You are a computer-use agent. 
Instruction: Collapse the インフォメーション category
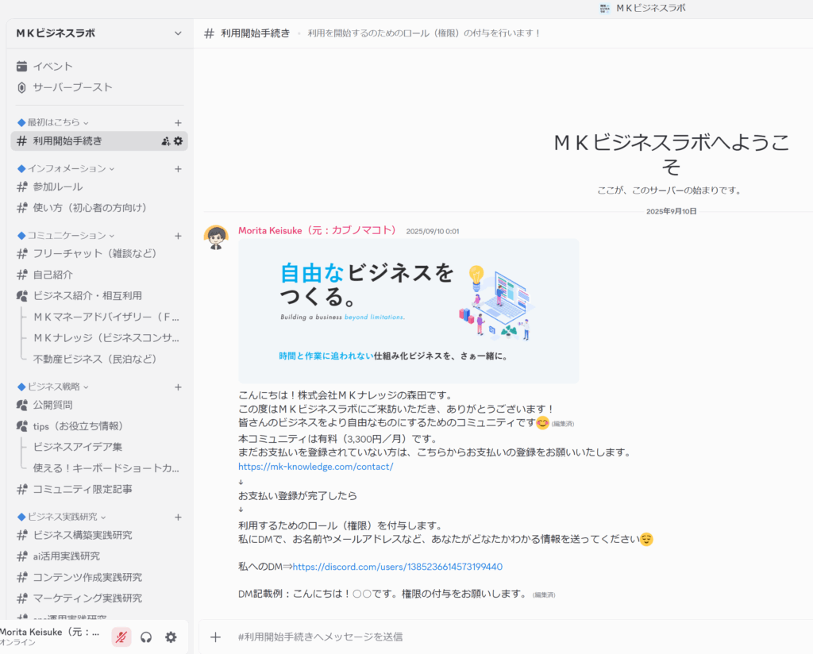pos(67,168)
